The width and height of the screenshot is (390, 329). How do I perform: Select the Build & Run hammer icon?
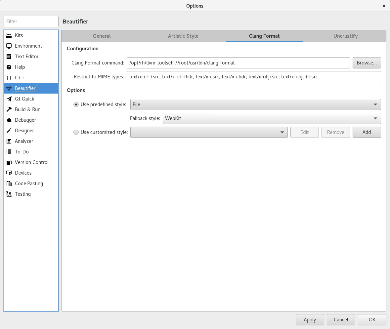click(x=9, y=109)
